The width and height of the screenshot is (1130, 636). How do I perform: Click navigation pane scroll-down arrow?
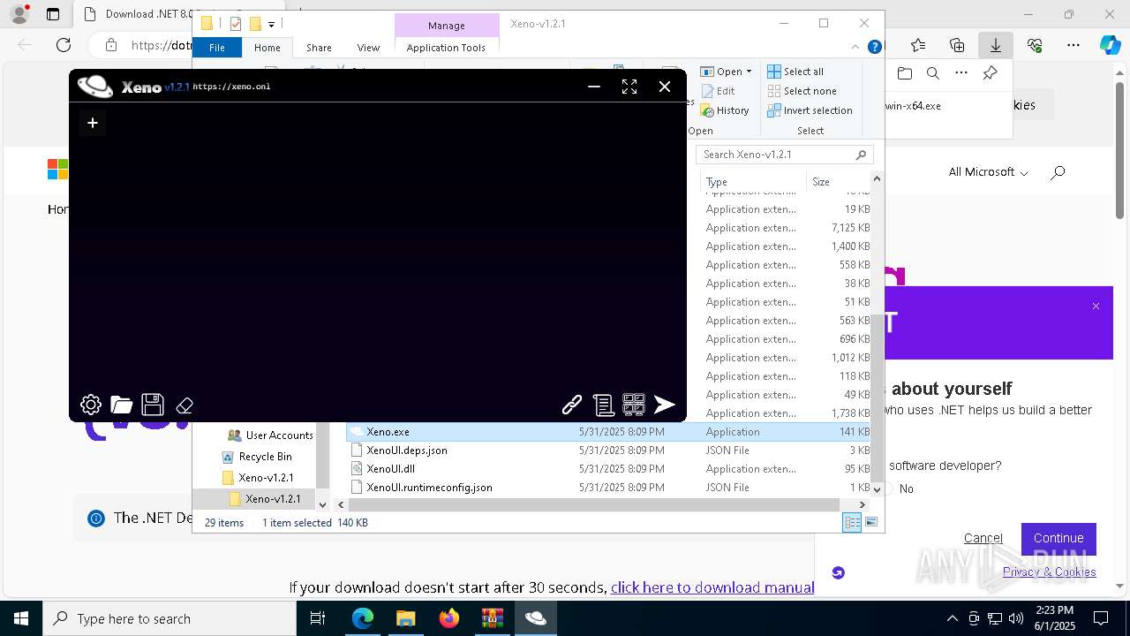click(x=322, y=504)
